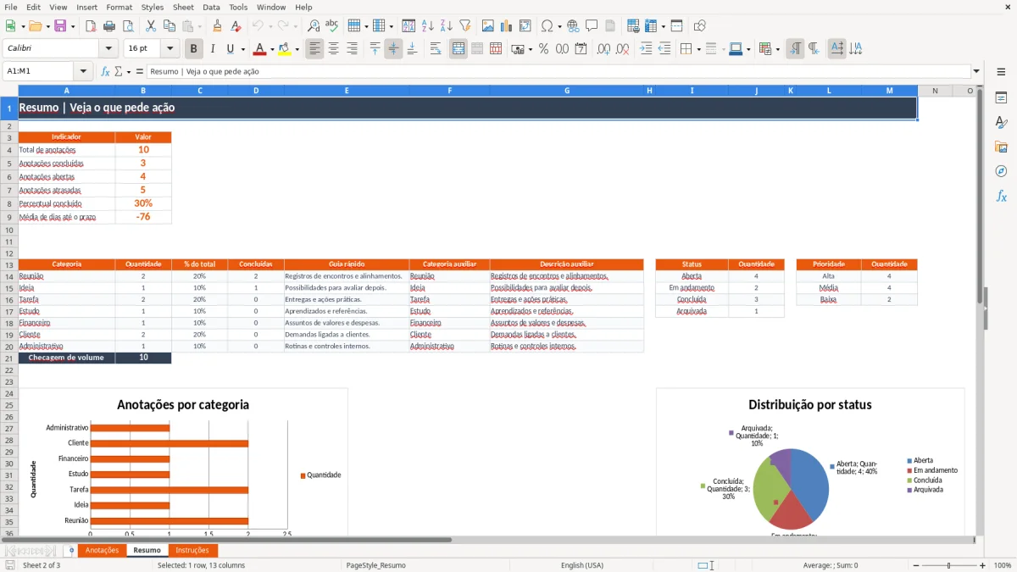
Task: Click the Increase Indent icon
Action: tap(646, 49)
